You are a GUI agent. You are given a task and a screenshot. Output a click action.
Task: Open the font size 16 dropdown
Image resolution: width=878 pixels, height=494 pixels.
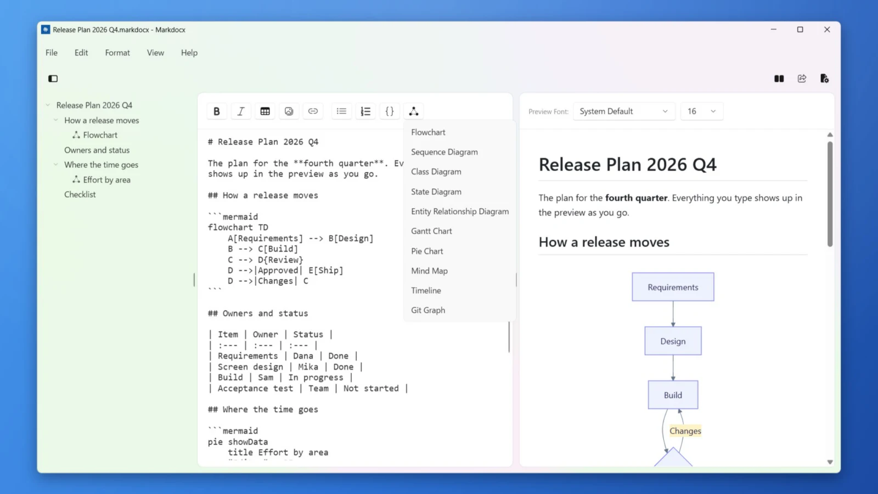[702, 111]
